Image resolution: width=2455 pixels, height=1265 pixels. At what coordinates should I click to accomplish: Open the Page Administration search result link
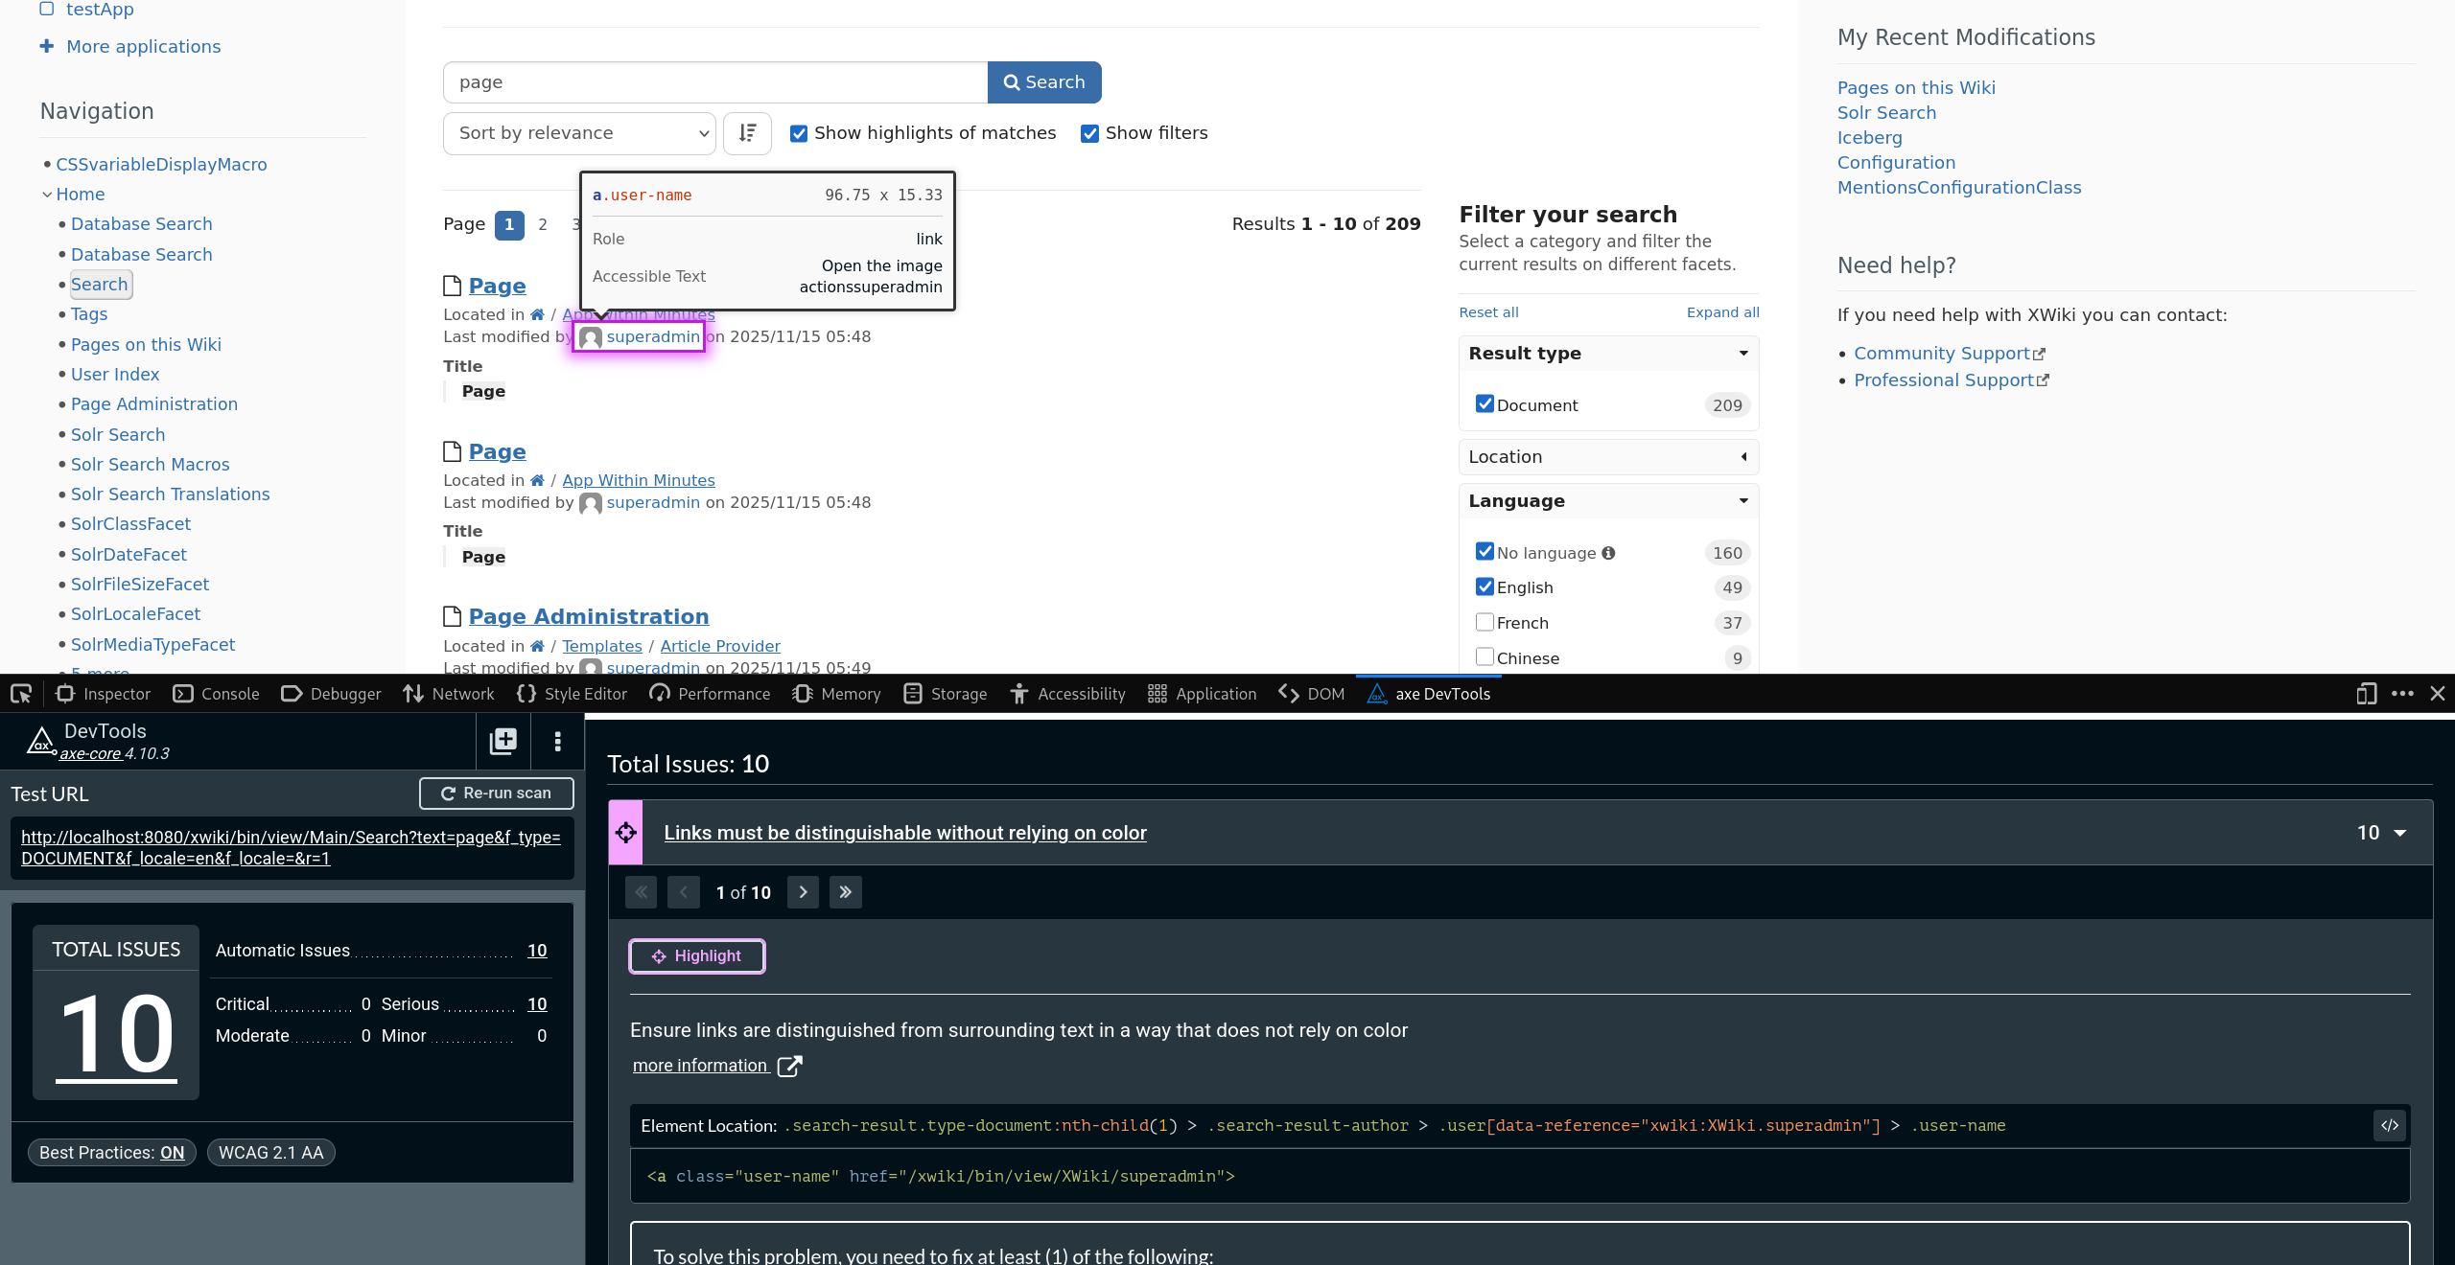point(588,616)
